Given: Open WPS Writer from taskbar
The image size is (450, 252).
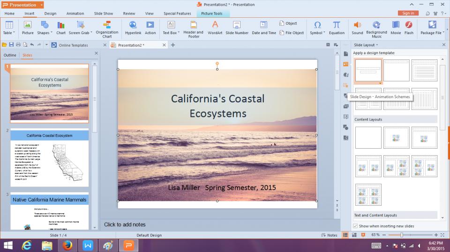Looking at the screenshot, I should tap(88, 245).
